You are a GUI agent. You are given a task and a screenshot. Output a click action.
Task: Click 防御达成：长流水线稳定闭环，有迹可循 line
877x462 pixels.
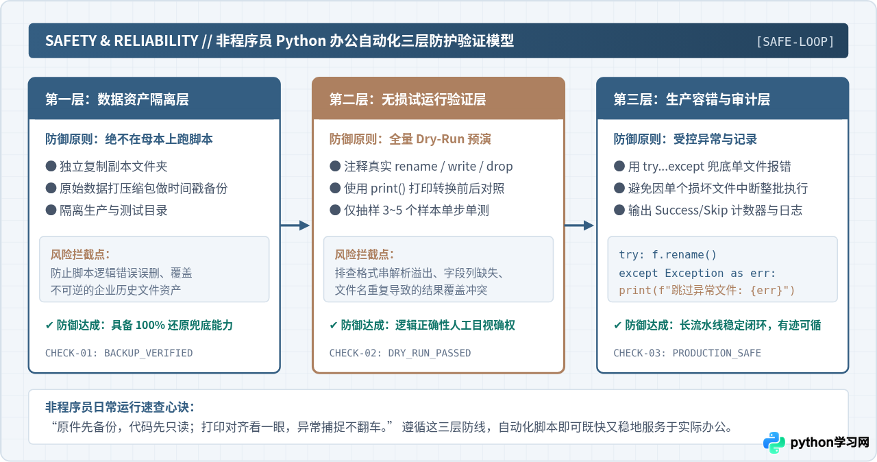click(717, 325)
